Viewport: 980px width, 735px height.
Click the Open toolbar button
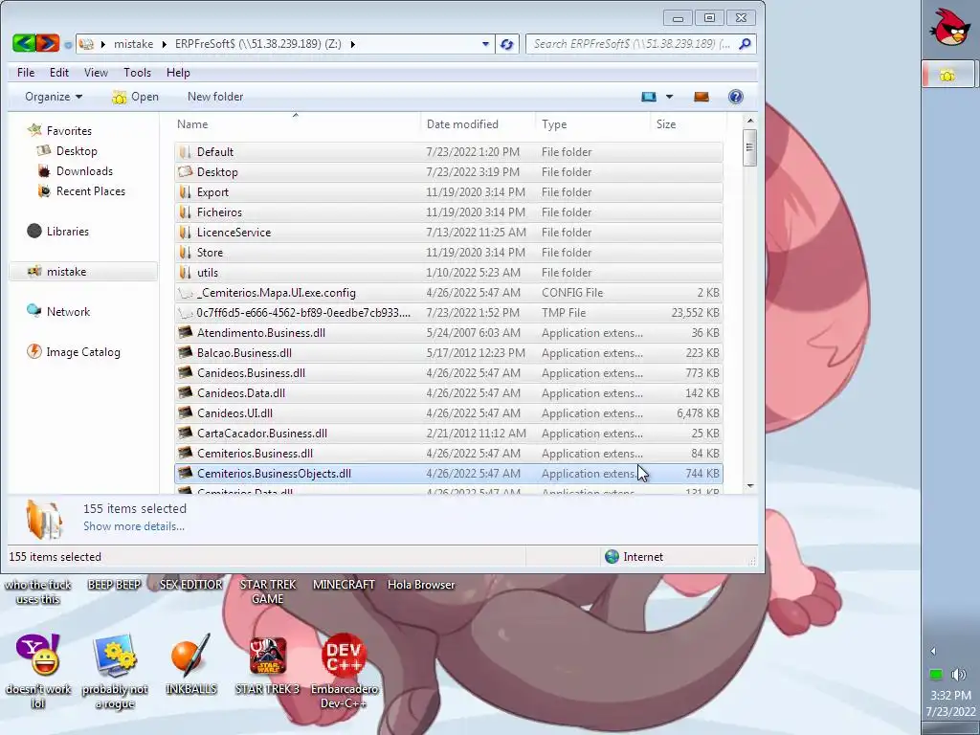coord(135,97)
